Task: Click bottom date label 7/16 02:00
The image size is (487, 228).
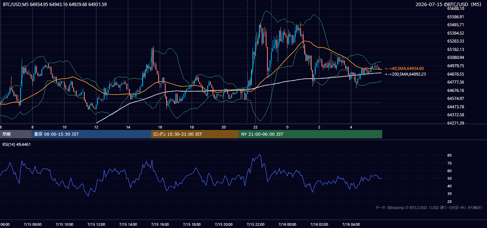Action: [x=319, y=224]
